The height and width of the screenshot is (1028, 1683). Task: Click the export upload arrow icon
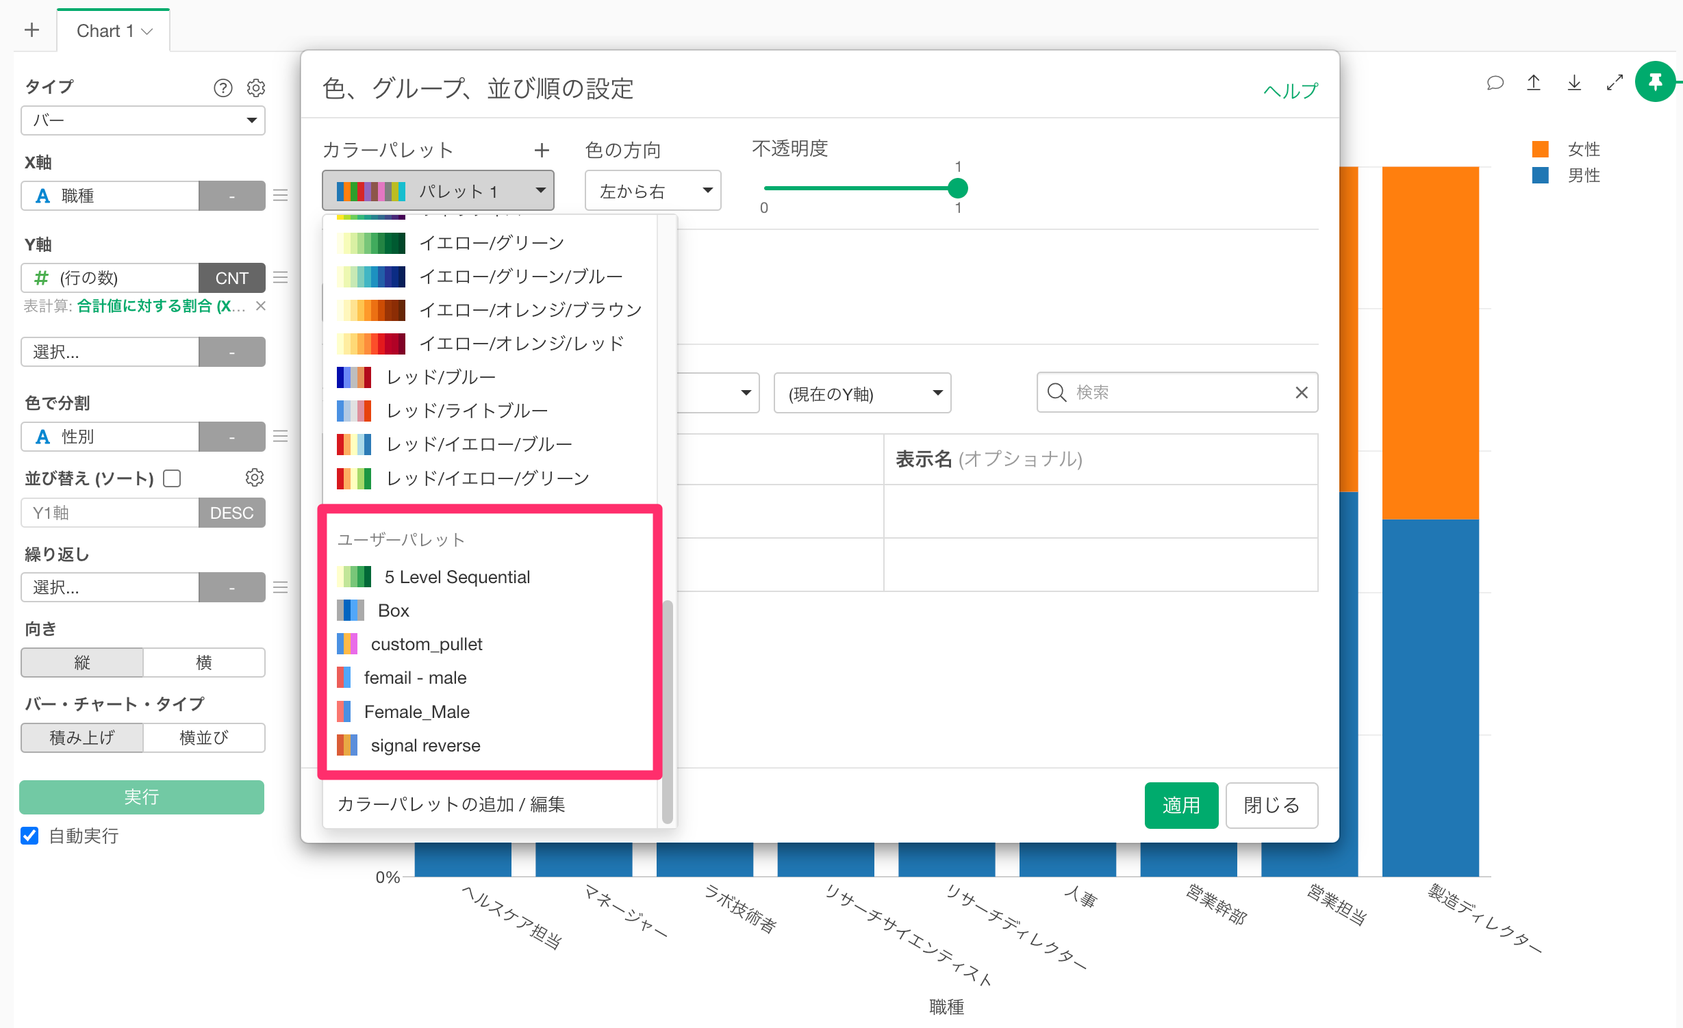coord(1534,83)
